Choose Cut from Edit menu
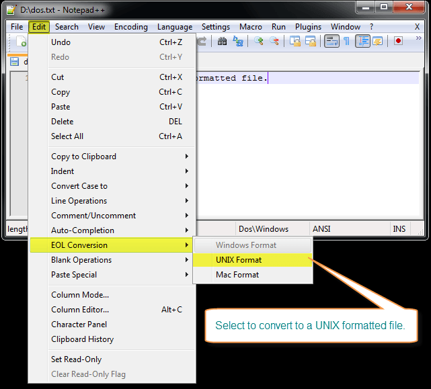Image resolution: width=431 pixels, height=389 pixels. coord(113,77)
